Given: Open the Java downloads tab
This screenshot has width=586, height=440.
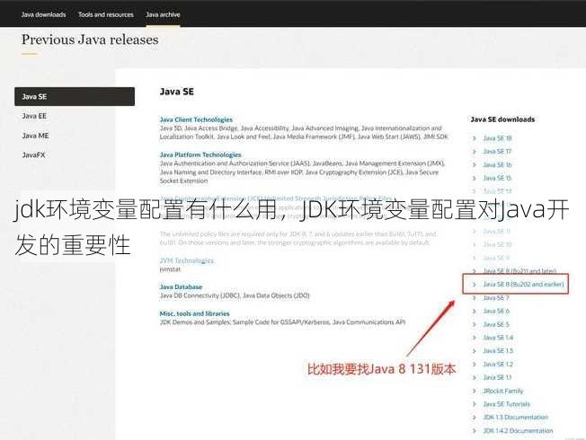Looking at the screenshot, I should click(43, 14).
